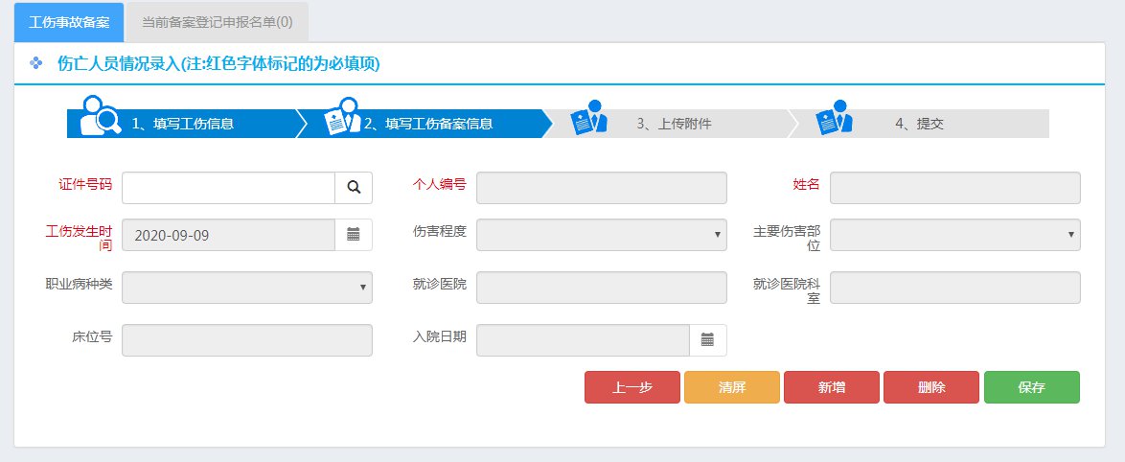The image size is (1125, 462).
Task: Click the 就诊医院 field
Action: click(x=601, y=288)
